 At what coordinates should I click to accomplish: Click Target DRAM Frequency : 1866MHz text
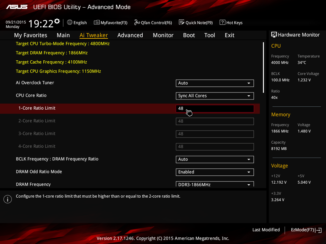pyautogui.click(x=52, y=53)
